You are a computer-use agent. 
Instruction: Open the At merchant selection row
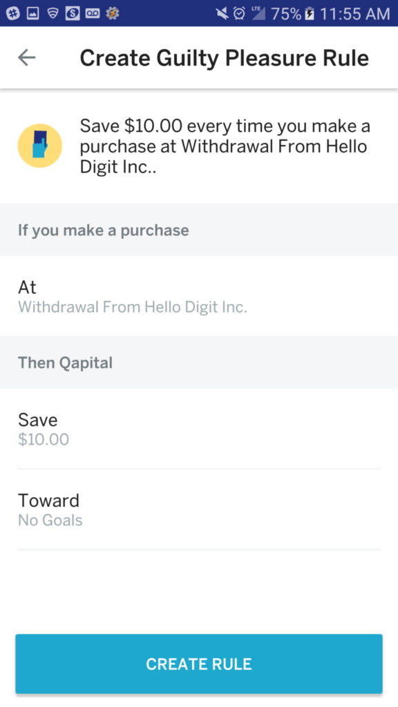click(x=199, y=296)
